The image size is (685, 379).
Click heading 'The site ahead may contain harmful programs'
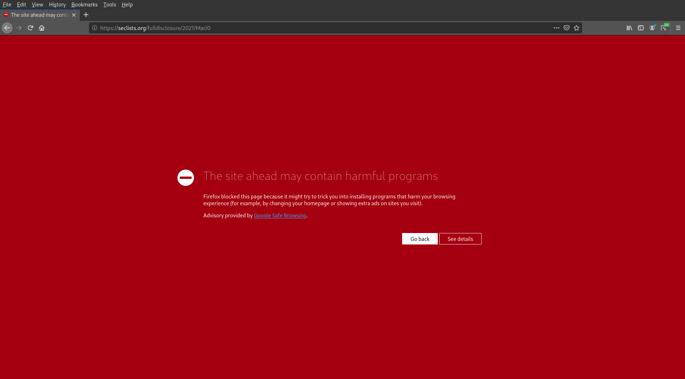coord(320,176)
